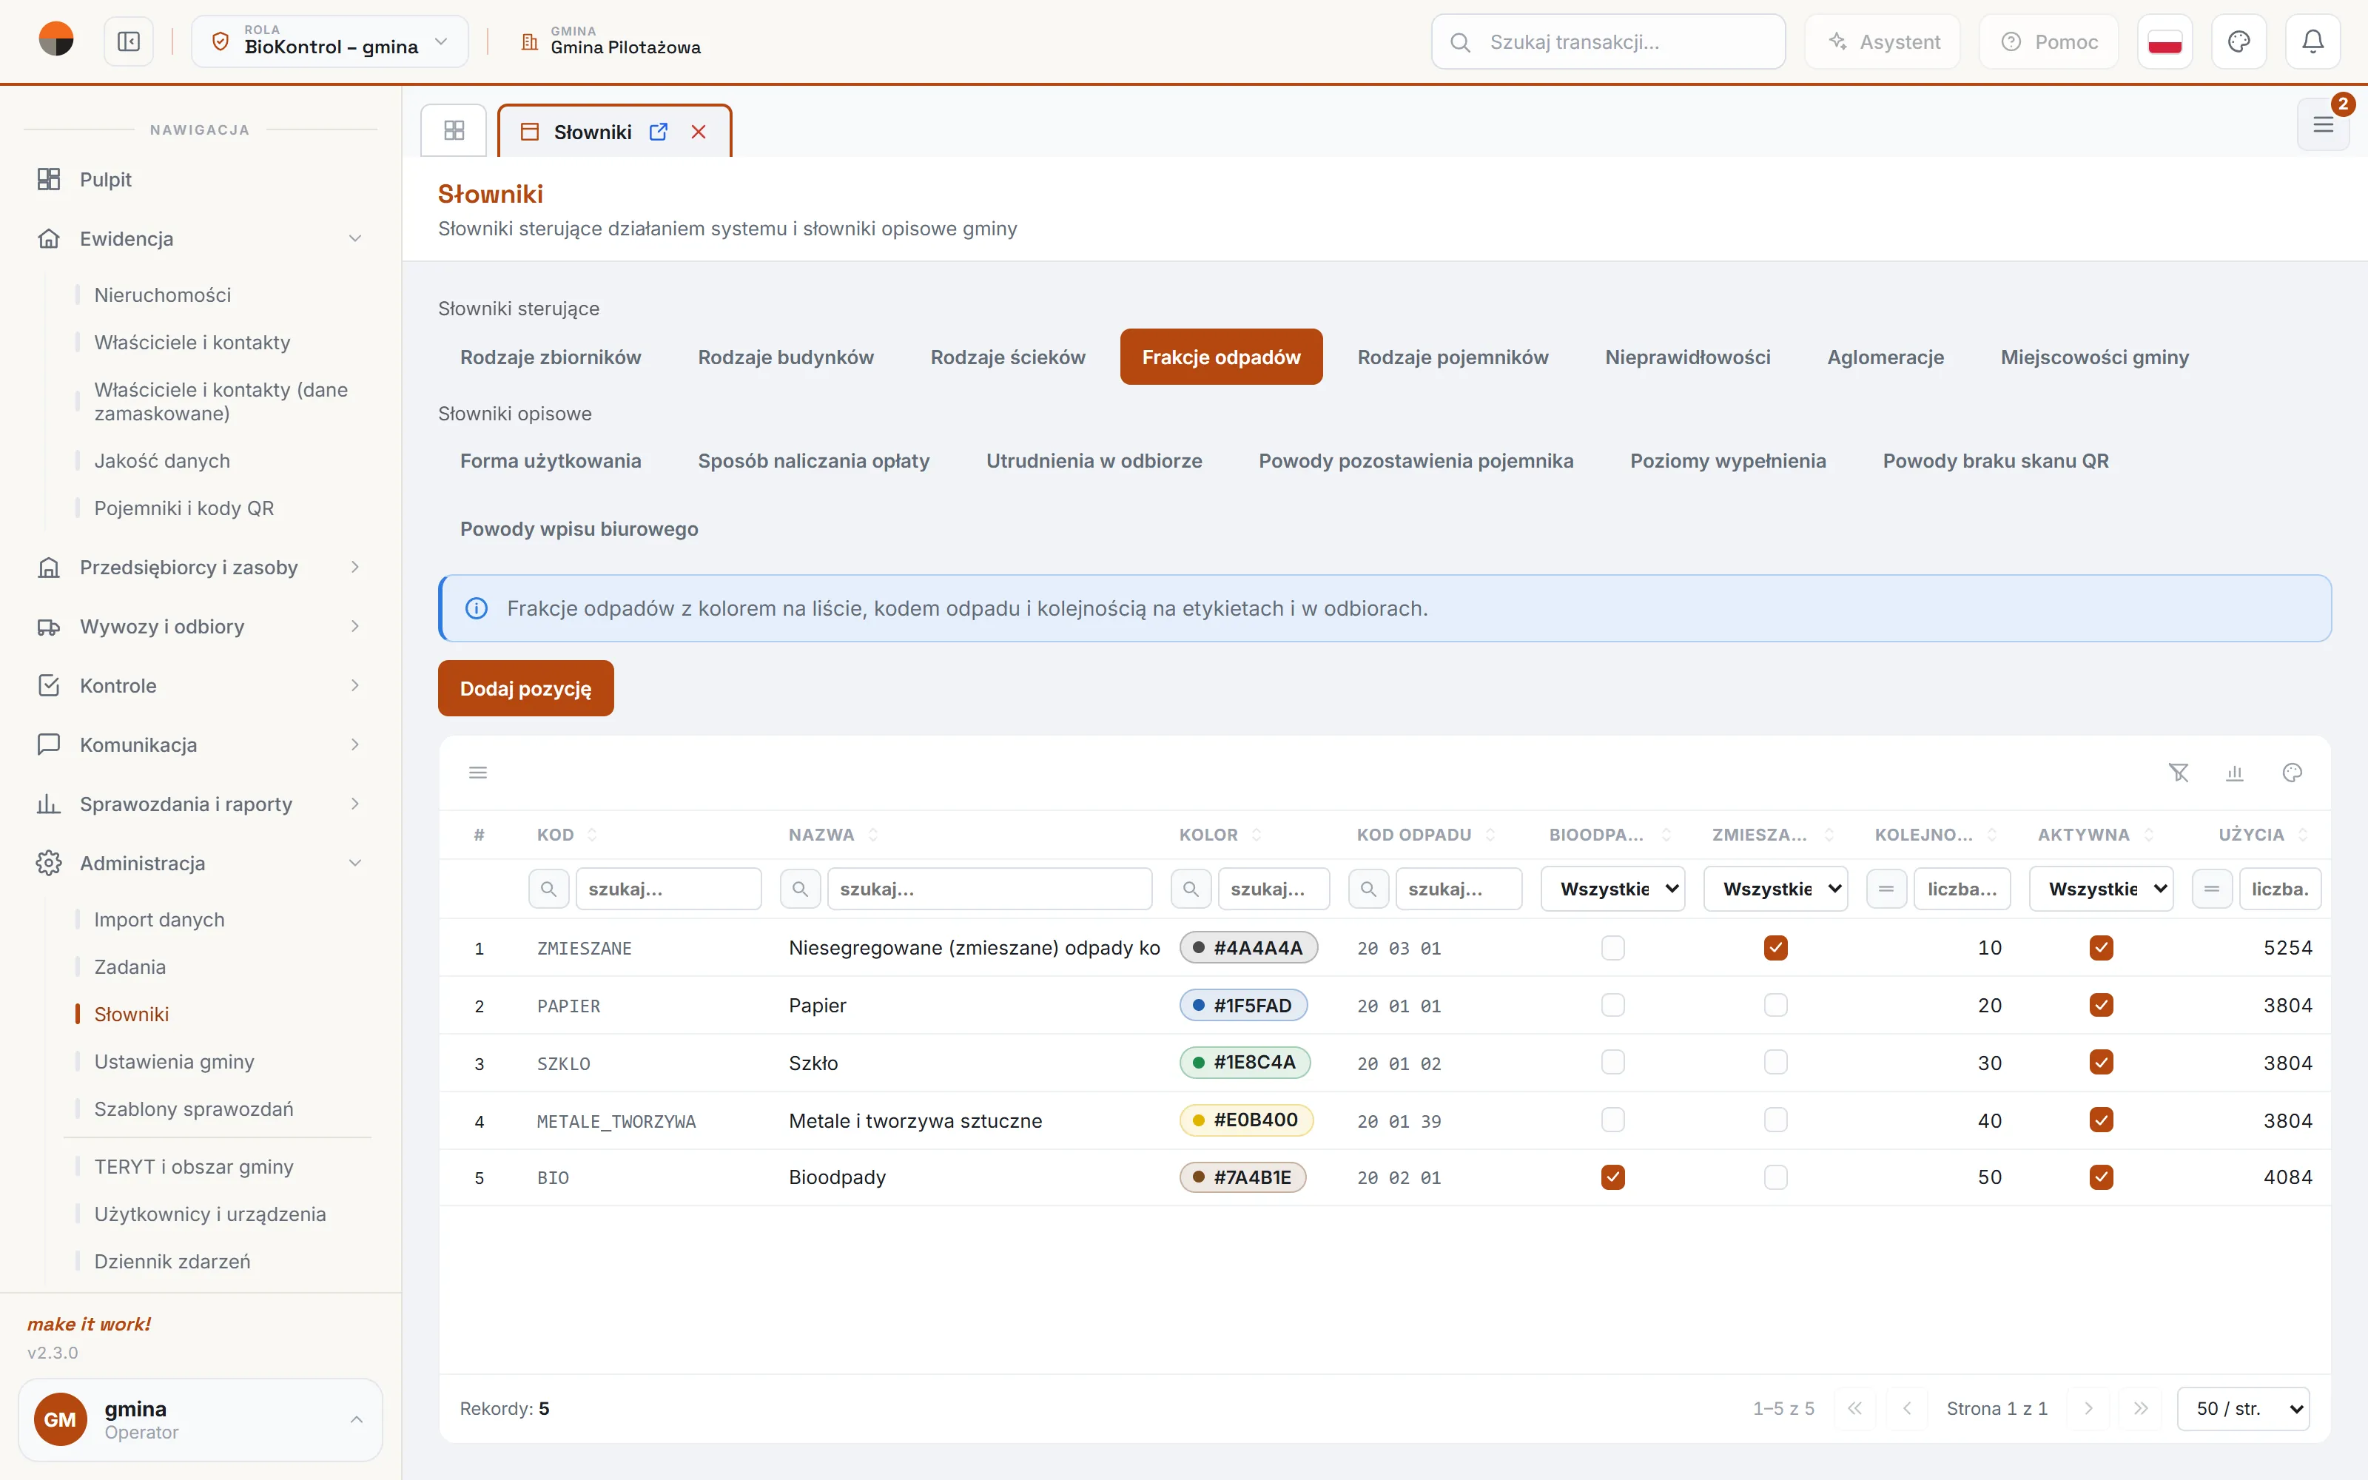Select Nieprawidłowości dictionary tab
2368x1480 pixels.
1687,357
